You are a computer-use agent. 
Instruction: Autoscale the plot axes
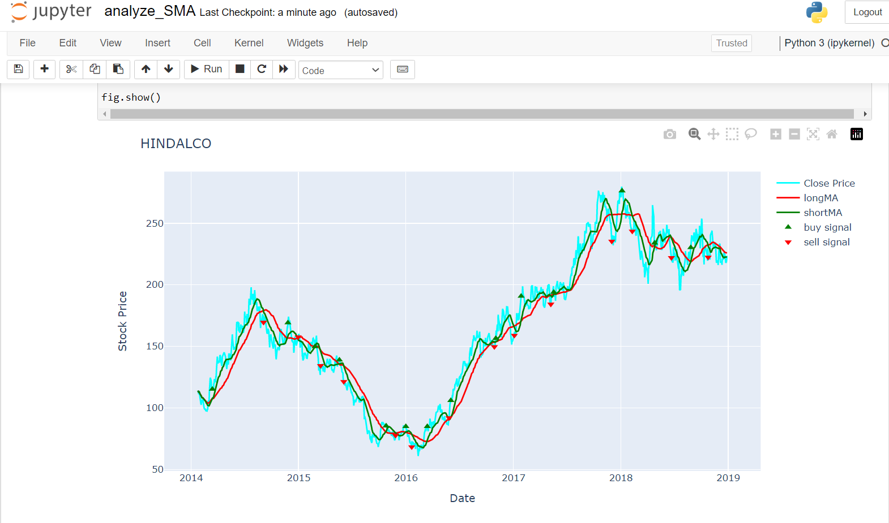pos(813,134)
